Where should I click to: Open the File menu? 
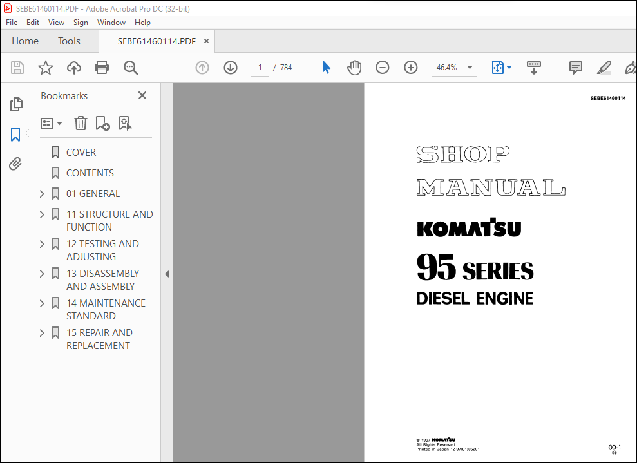[12, 23]
